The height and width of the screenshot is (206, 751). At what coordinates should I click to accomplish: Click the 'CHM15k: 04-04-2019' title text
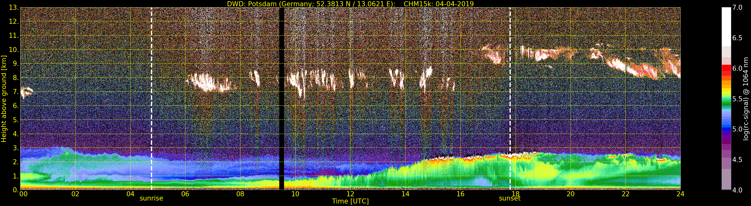point(438,4)
